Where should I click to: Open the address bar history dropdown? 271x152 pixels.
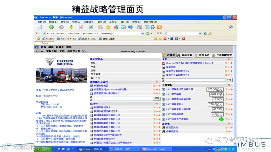point(142,33)
